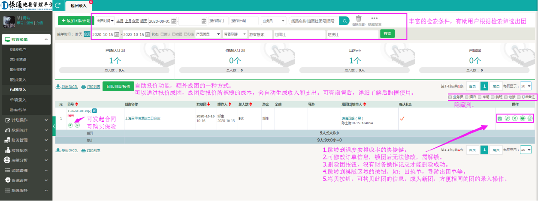Screen dimensions: 538x201
Task: Click the 操作部门 input field
Action: tap(218, 21)
